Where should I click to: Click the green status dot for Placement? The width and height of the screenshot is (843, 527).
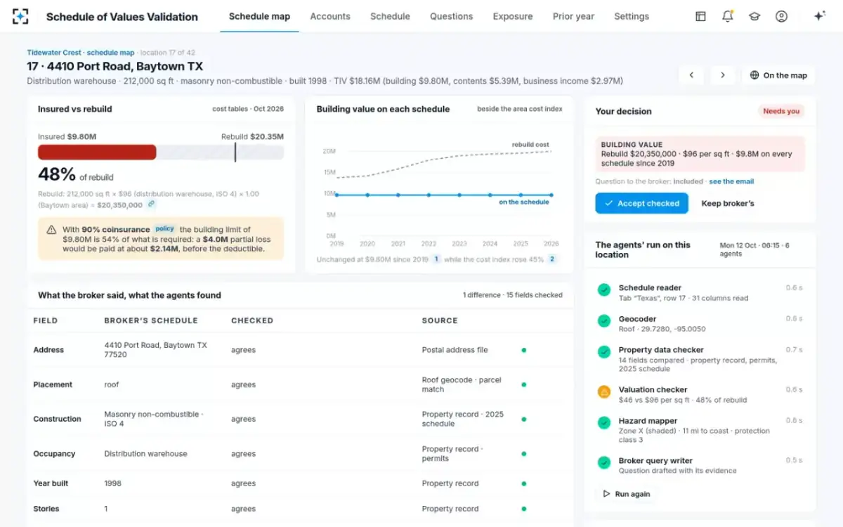523,384
